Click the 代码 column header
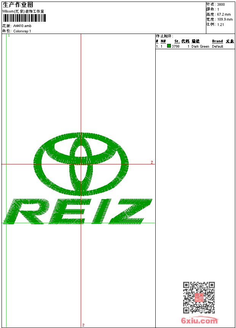This screenshot has width=236, height=328. tap(185, 41)
